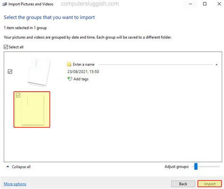Image resolution: width=224 pixels, height=189 pixels.
Task: Click the date text 23/08/2021, 15:50
Action: tap(83, 72)
